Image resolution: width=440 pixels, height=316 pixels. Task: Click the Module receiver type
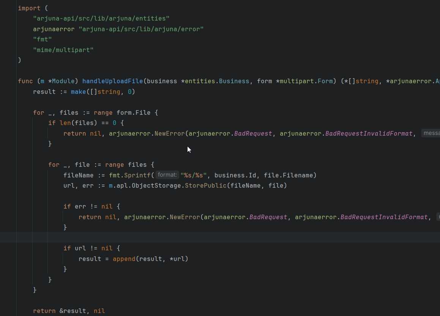tap(63, 81)
